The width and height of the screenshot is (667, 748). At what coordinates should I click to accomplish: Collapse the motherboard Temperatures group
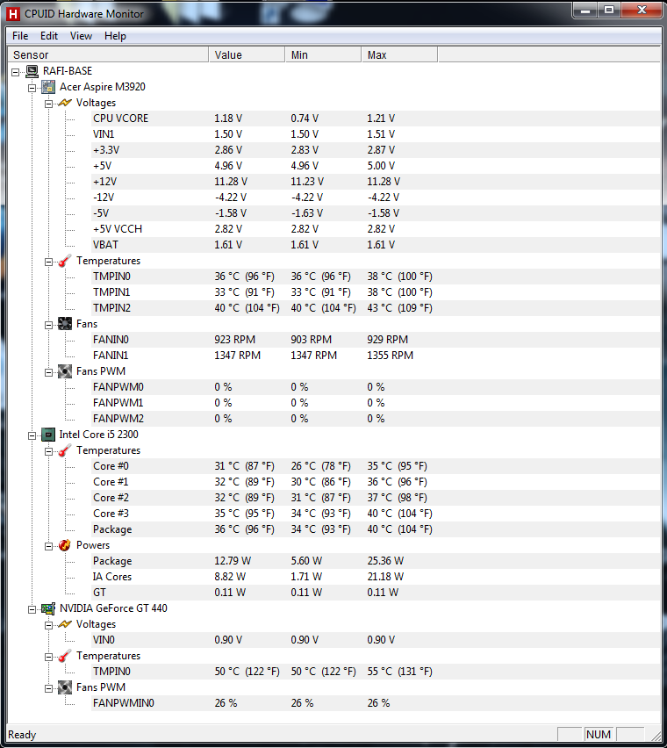click(x=48, y=262)
